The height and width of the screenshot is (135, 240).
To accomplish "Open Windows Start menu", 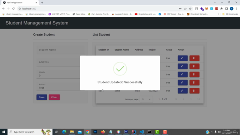I will point(4,132).
